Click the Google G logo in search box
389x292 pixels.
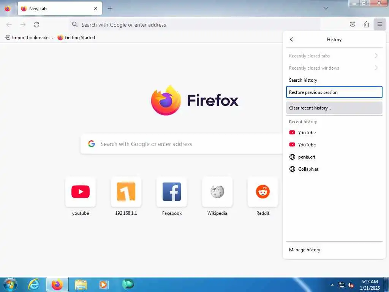click(x=92, y=144)
